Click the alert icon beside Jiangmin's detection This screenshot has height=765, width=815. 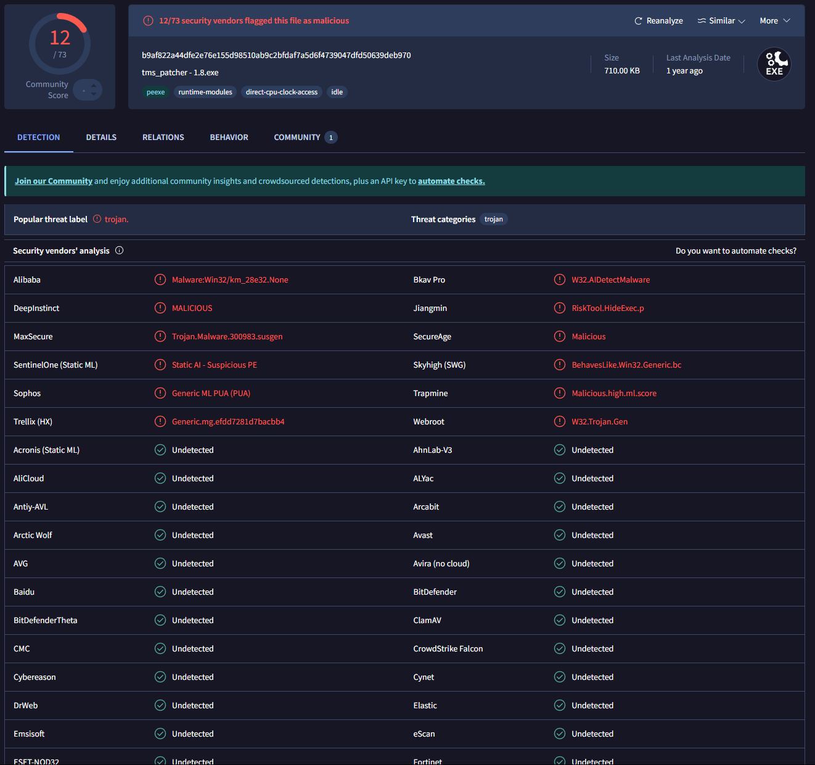560,308
